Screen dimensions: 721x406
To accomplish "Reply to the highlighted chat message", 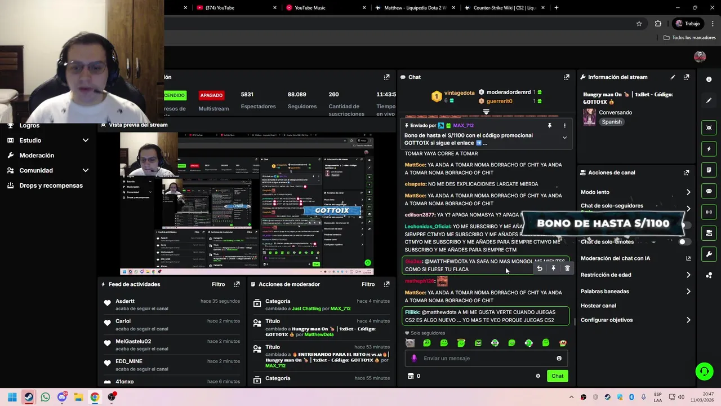I will (540, 268).
